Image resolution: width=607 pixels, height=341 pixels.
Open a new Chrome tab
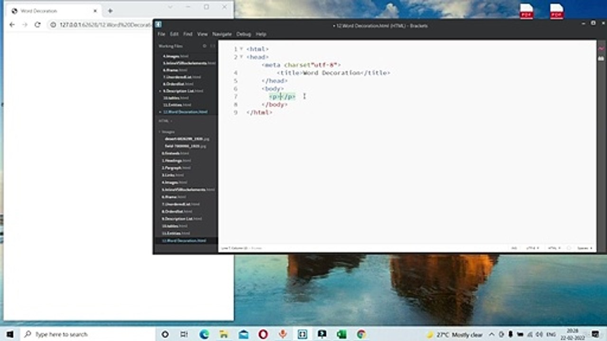(x=110, y=10)
